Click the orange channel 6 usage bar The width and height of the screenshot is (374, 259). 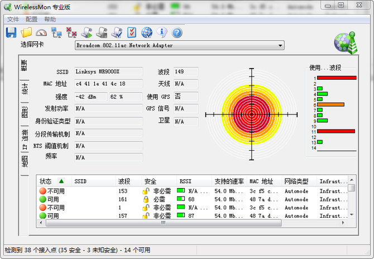tap(330, 104)
